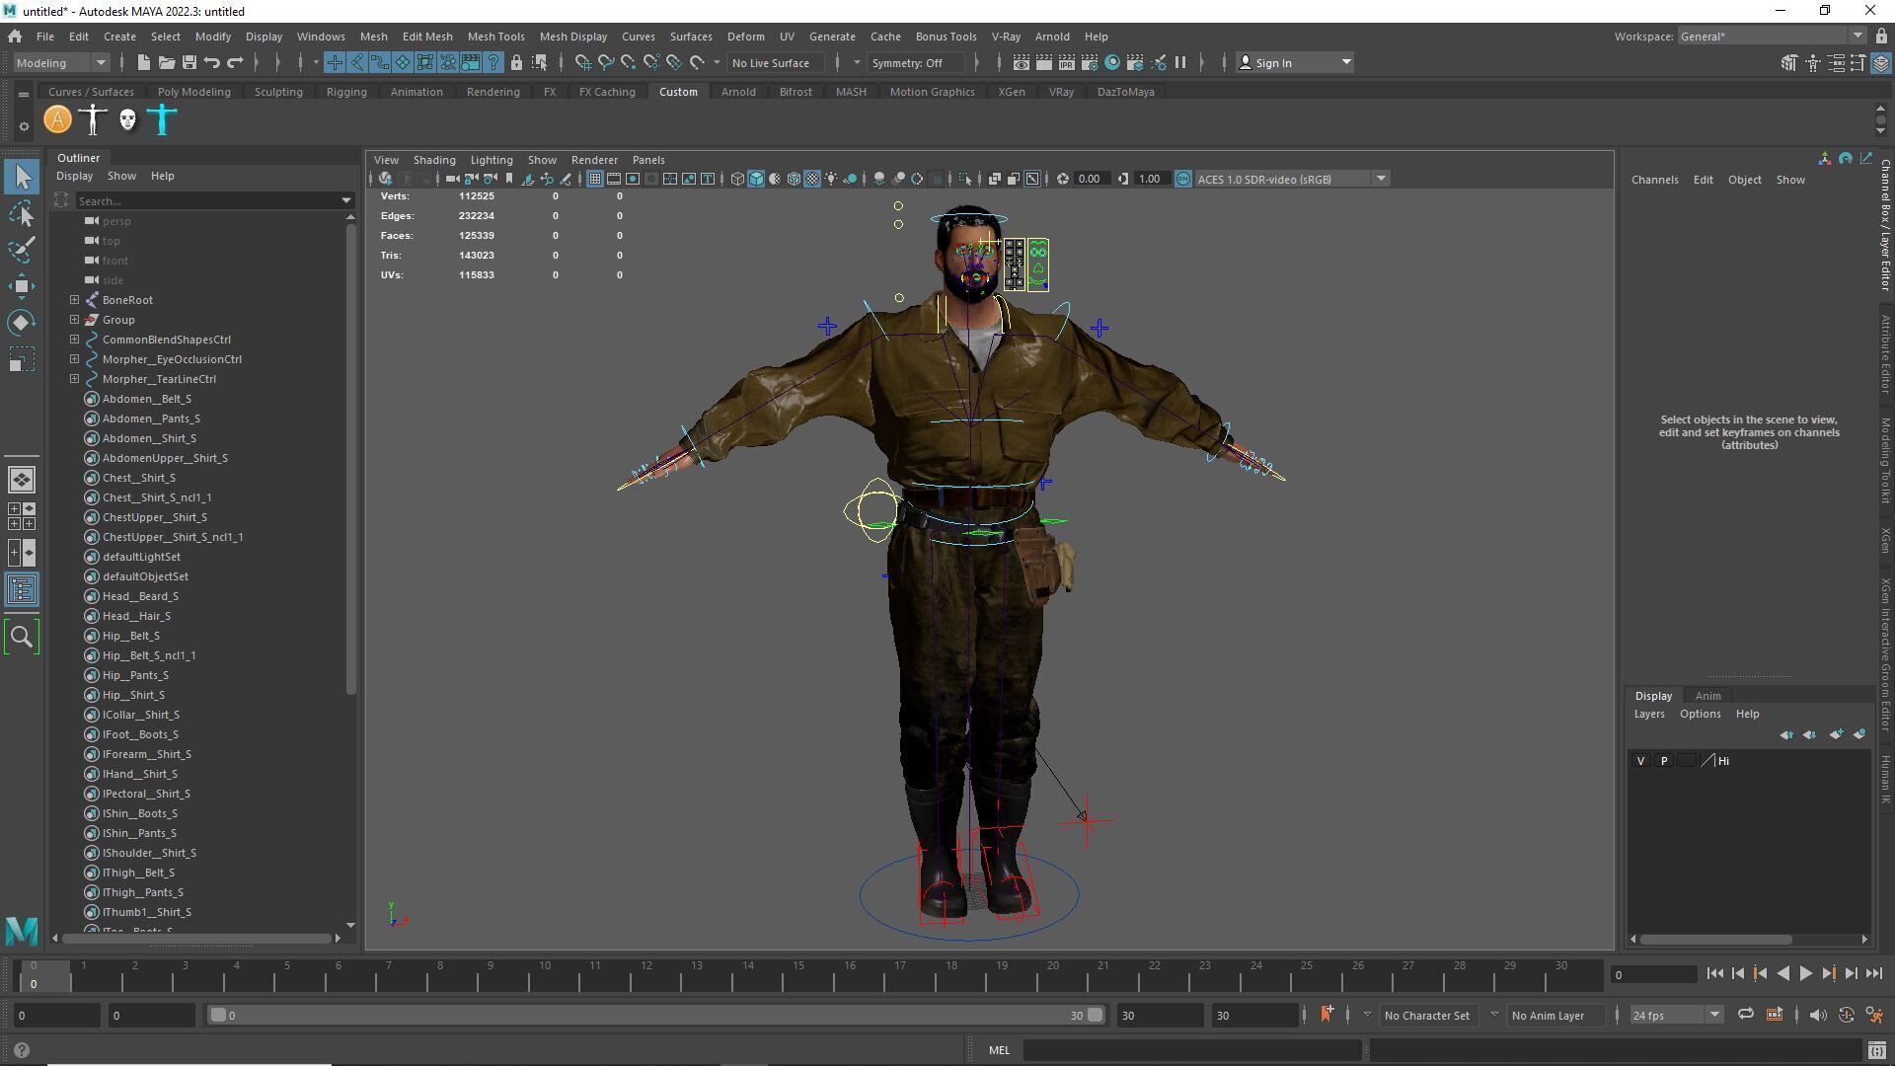This screenshot has width=1895, height=1066.
Task: Activate the Move tool in toolbox
Action: (22, 286)
